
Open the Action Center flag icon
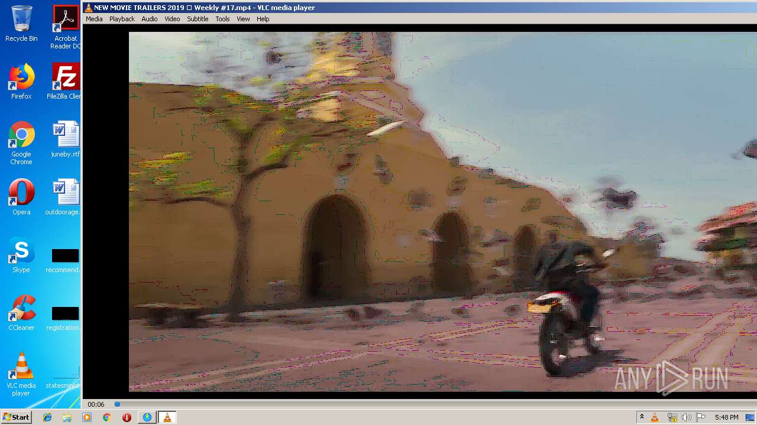click(701, 417)
